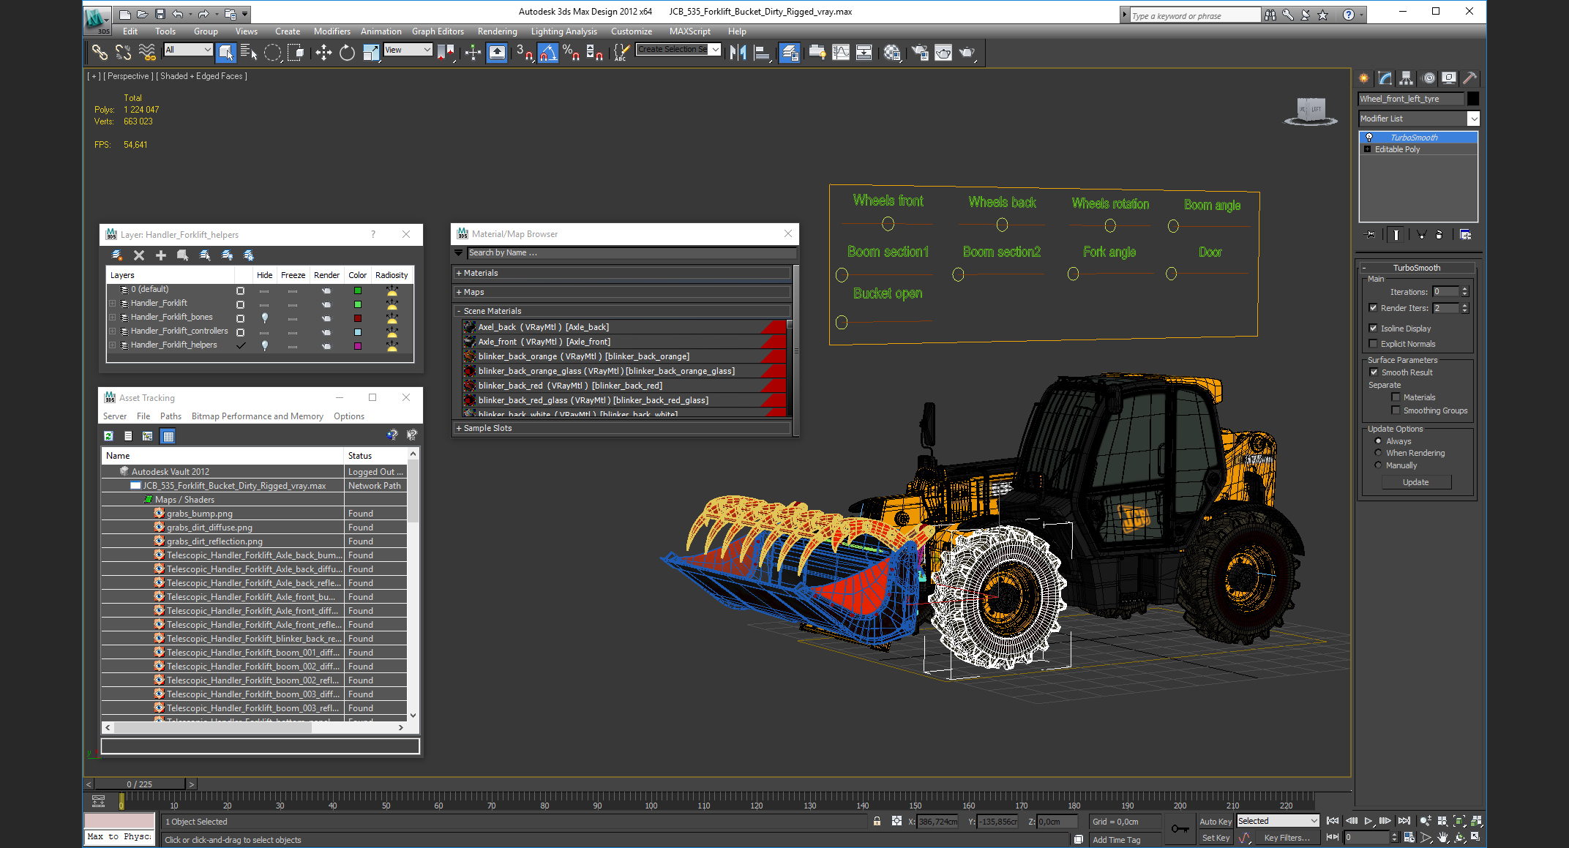Enable Separate by Materials checkbox

coord(1396,397)
